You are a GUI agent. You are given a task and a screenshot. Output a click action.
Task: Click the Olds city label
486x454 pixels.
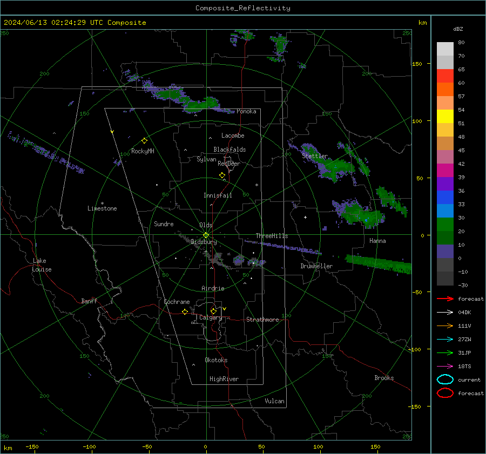[x=206, y=225]
